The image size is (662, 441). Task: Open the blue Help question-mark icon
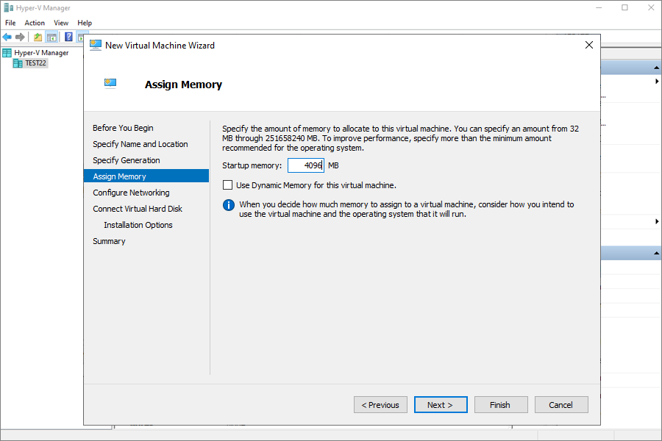click(x=68, y=37)
